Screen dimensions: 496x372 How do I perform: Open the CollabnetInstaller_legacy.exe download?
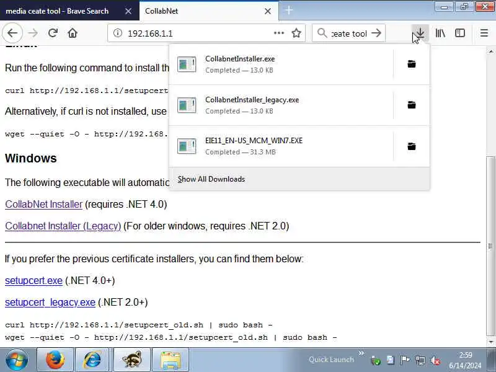(281, 105)
